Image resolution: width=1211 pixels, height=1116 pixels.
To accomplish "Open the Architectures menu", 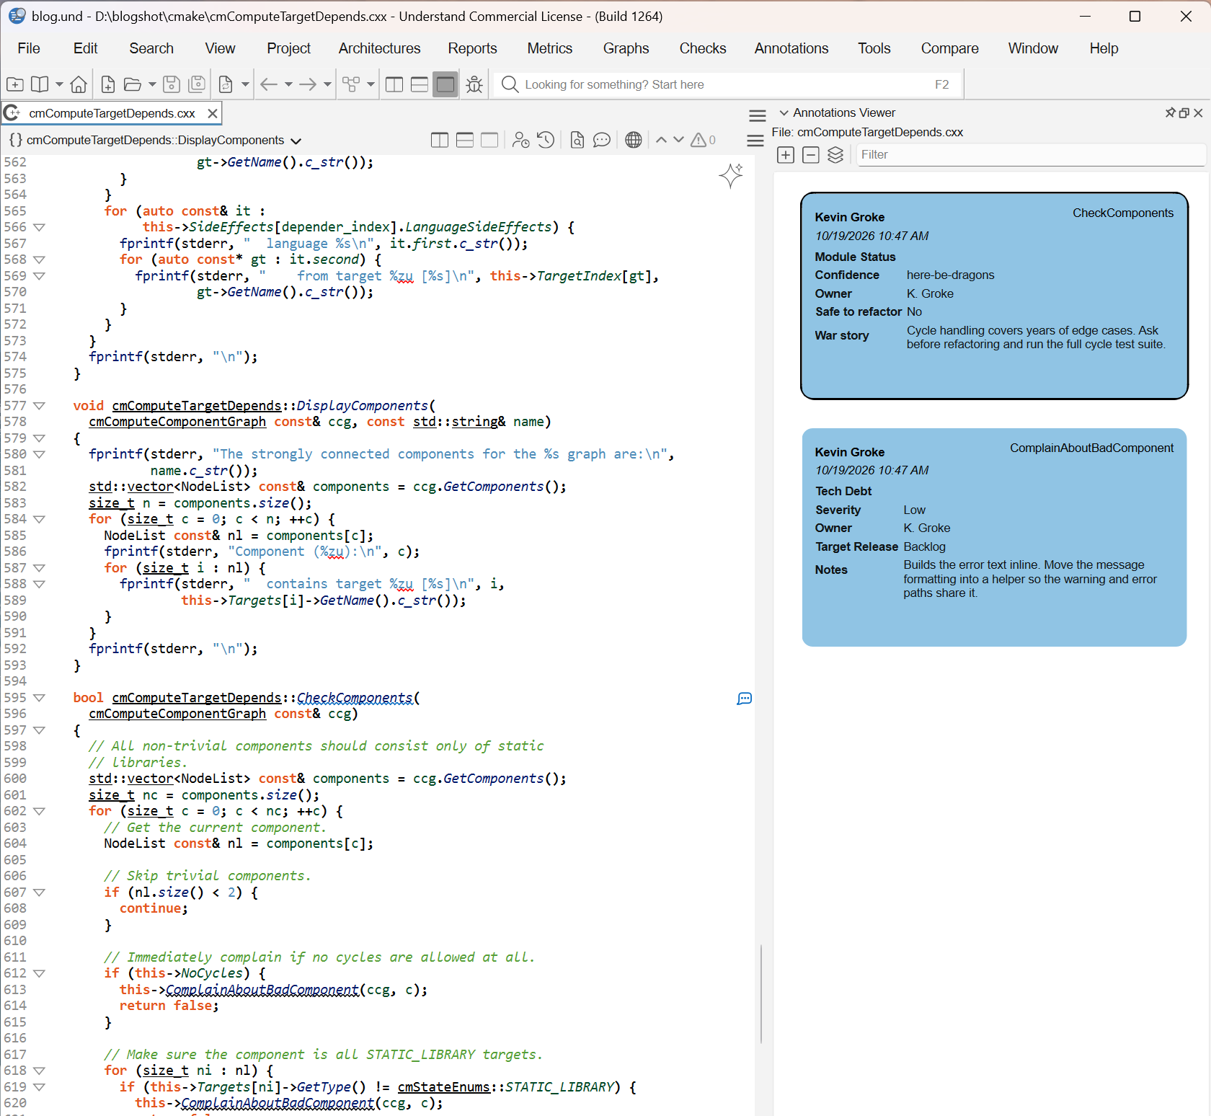I will (379, 48).
